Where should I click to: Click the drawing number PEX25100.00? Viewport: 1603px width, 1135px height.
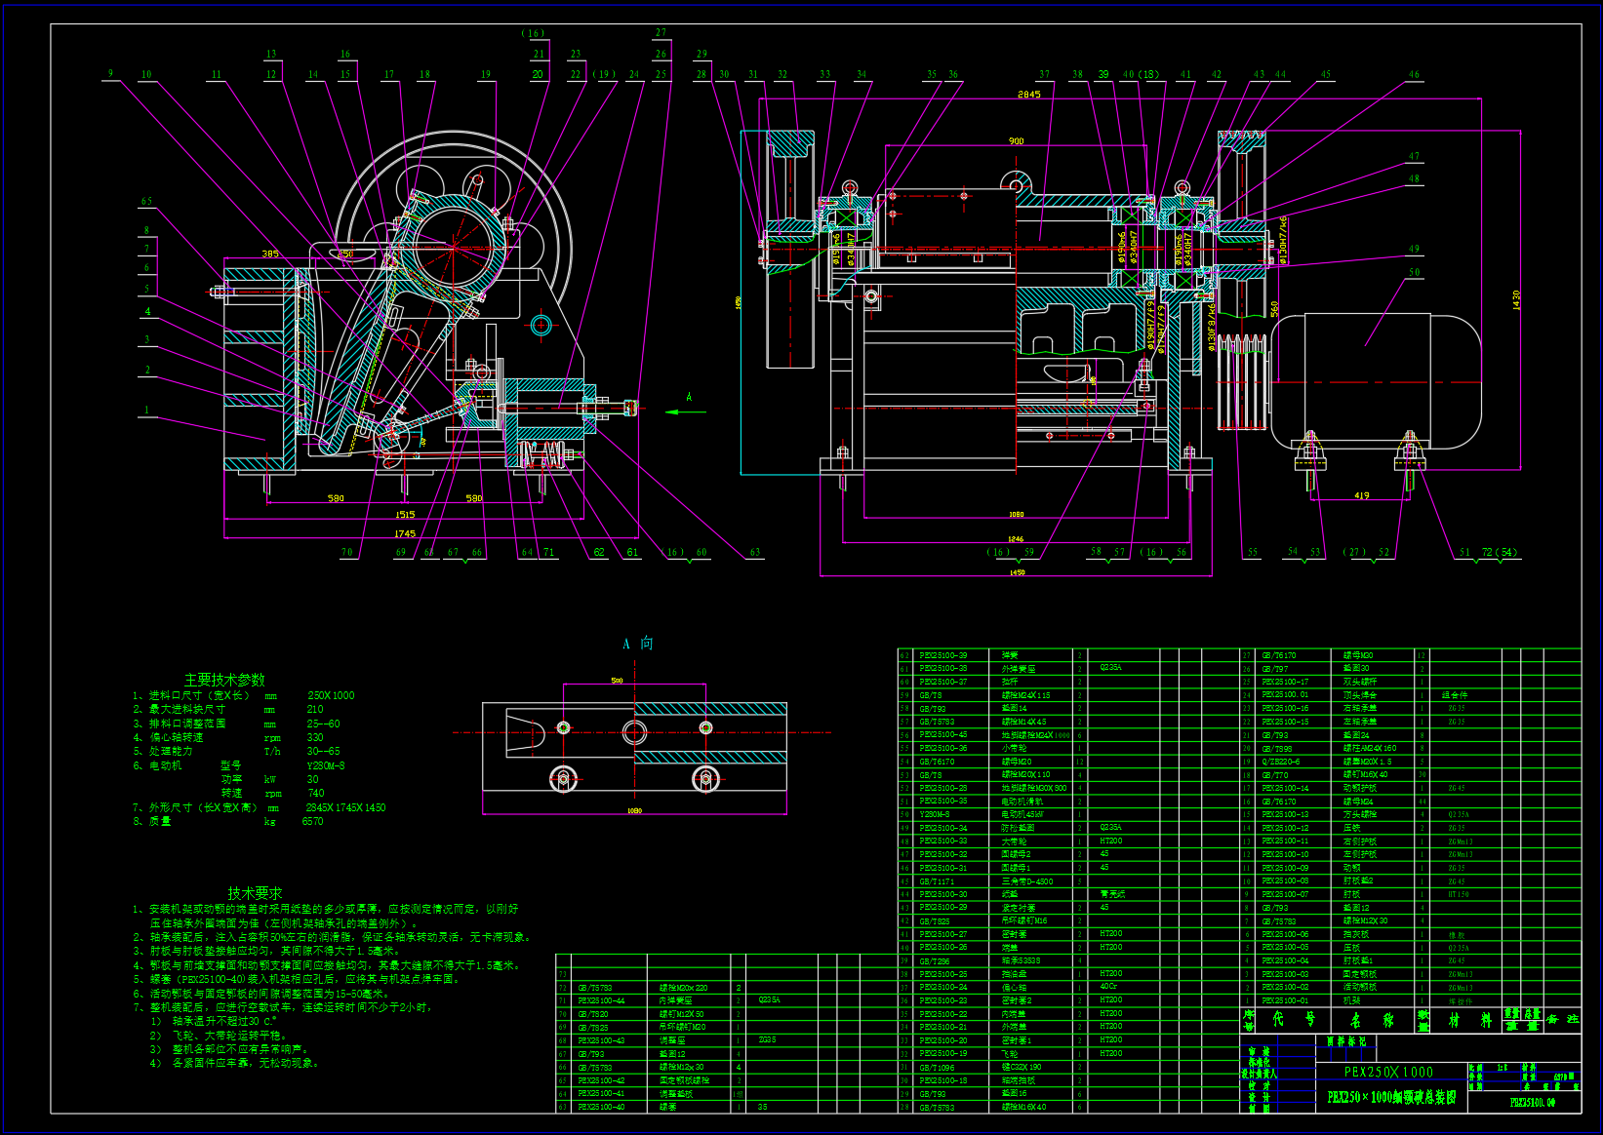coord(1533,1102)
